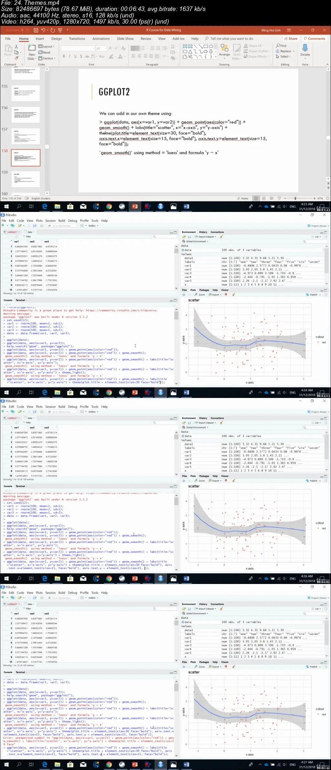331x770 pixels.
Task: Remove current plot red X in 4:24 AM RStudio frame
Action: tap(226, 295)
